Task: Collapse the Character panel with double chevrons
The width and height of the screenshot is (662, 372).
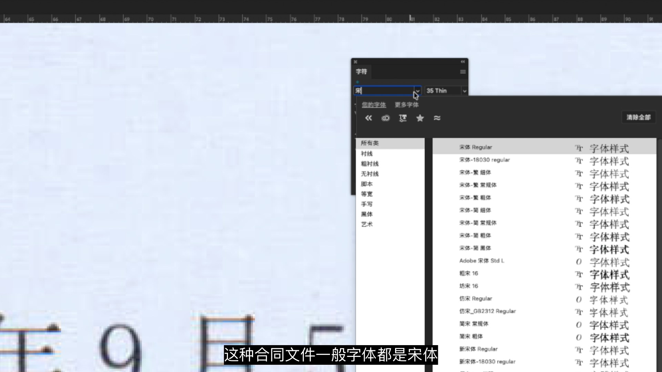Action: tap(462, 62)
